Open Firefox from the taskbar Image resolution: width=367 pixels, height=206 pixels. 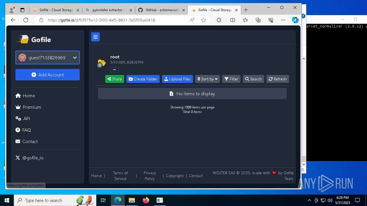coord(146,200)
